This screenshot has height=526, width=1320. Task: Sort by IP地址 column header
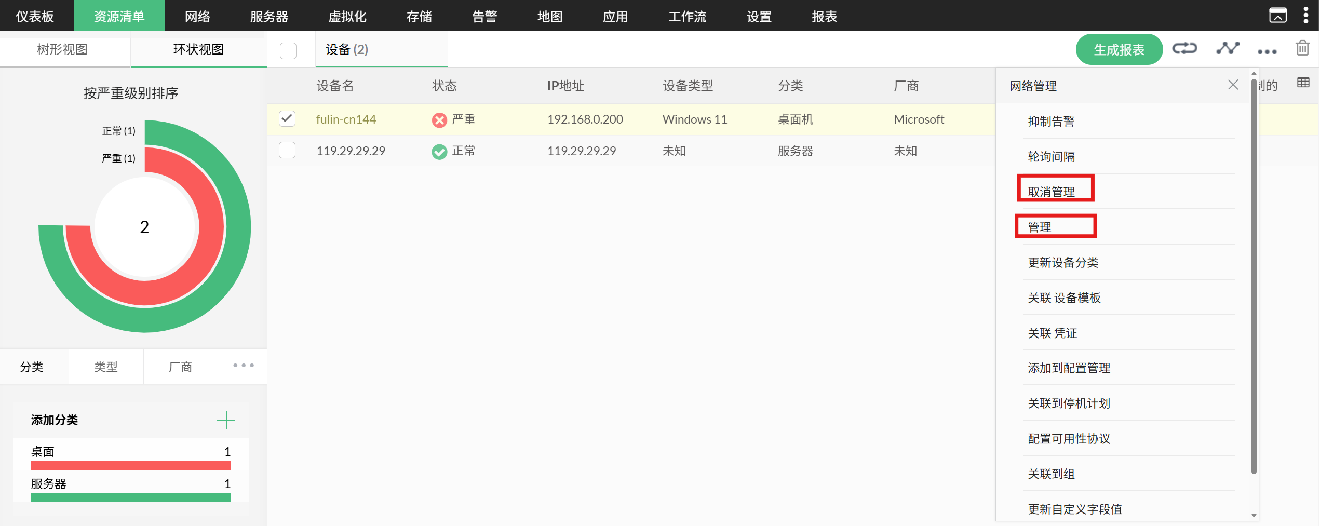[x=565, y=86]
